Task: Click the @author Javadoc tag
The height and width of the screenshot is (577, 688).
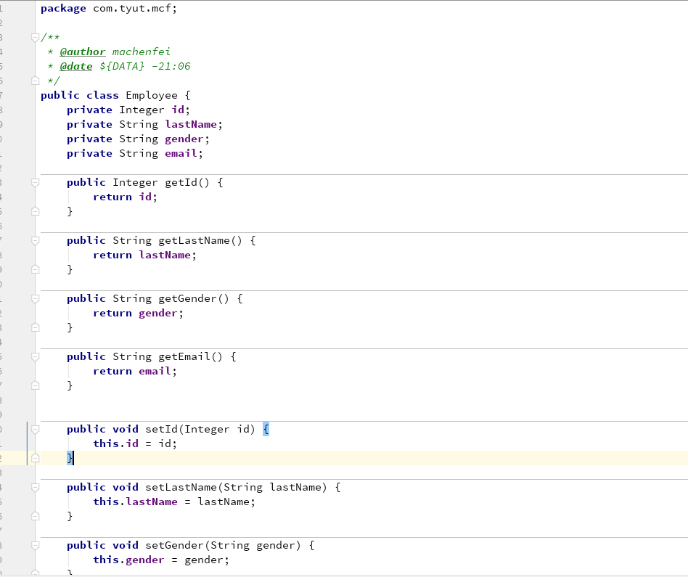Action: [x=83, y=52]
